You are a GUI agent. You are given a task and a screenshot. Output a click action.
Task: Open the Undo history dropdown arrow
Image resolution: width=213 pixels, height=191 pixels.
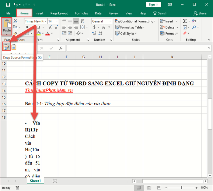pos(20,5)
